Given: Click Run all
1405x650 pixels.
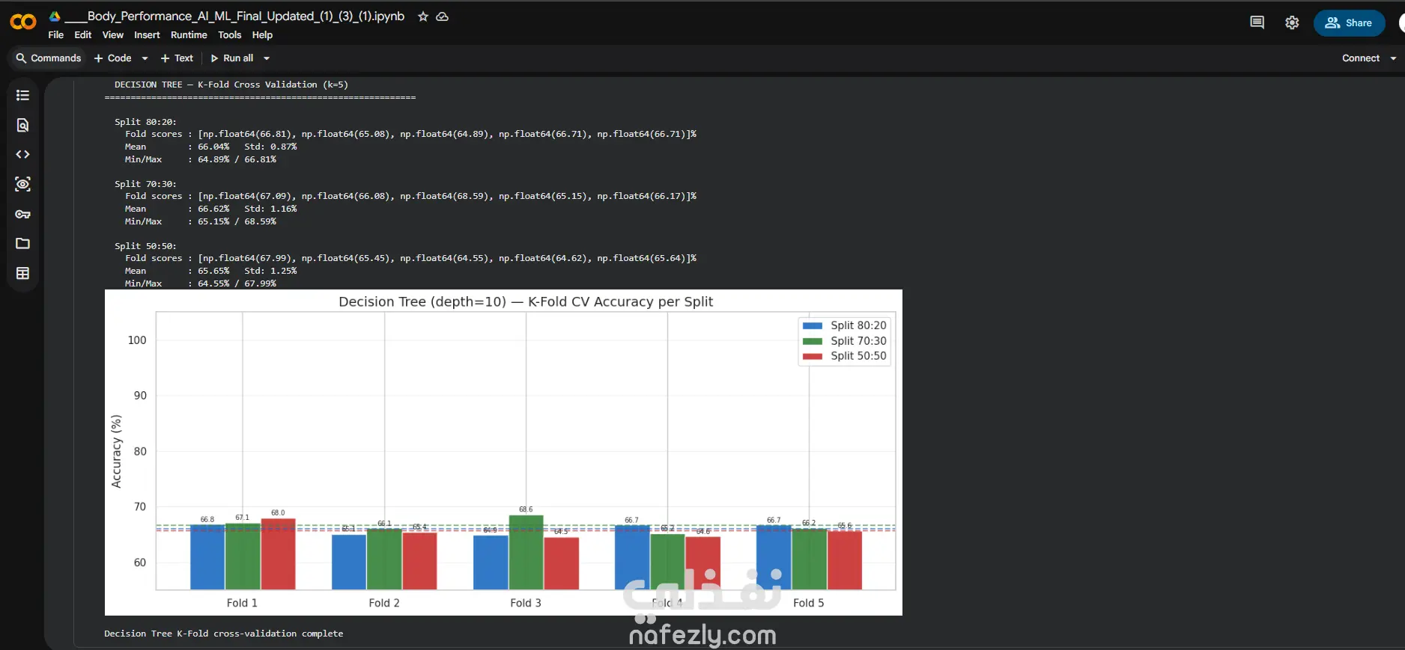Looking at the screenshot, I should [x=232, y=58].
